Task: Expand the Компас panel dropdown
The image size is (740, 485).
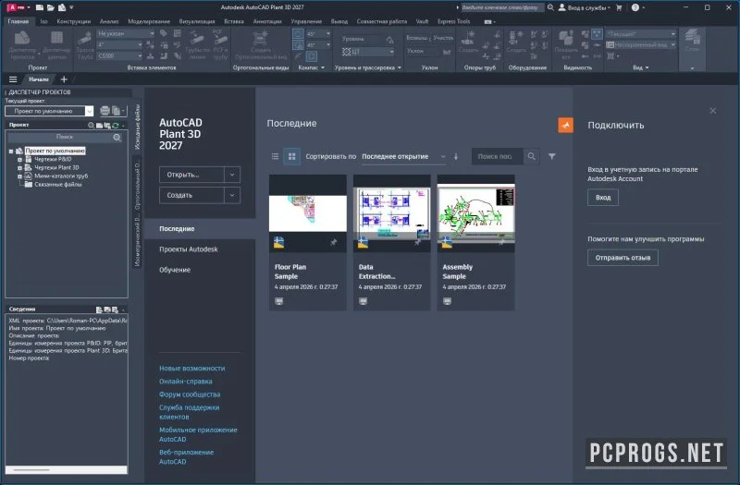Action: [x=312, y=67]
